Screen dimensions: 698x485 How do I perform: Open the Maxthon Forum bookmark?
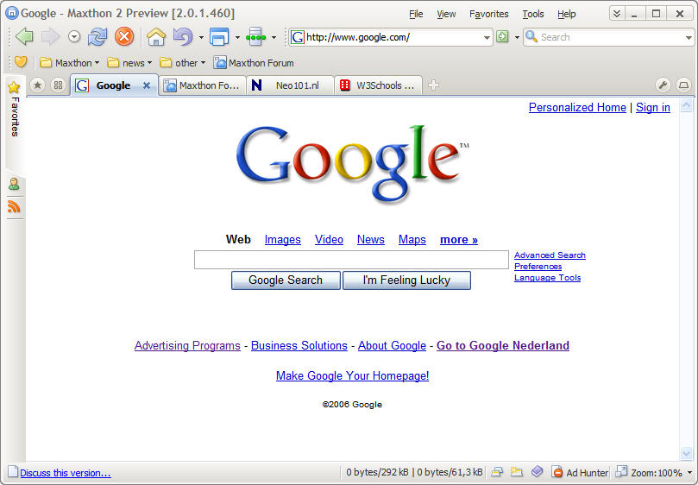click(x=254, y=63)
